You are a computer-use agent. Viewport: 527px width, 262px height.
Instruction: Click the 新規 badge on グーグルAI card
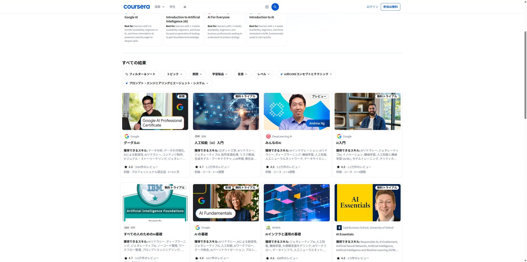182,96
